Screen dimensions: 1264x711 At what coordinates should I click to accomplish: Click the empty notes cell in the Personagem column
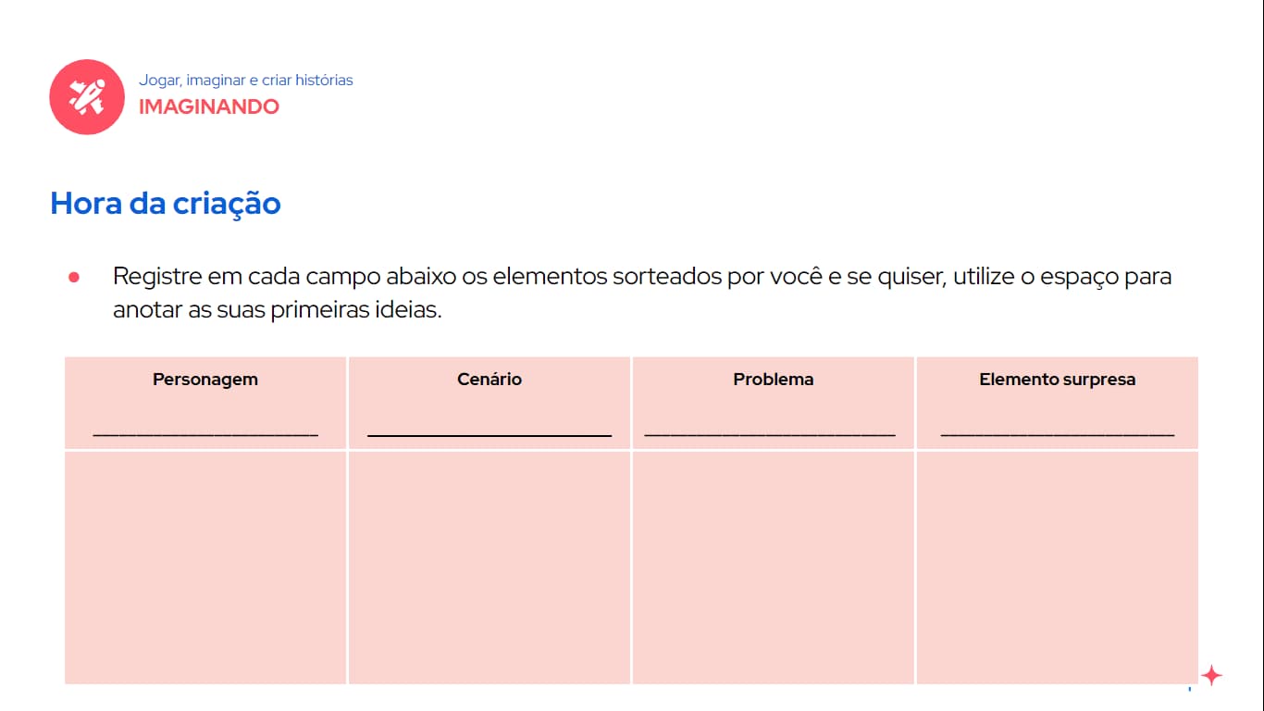tap(205, 567)
